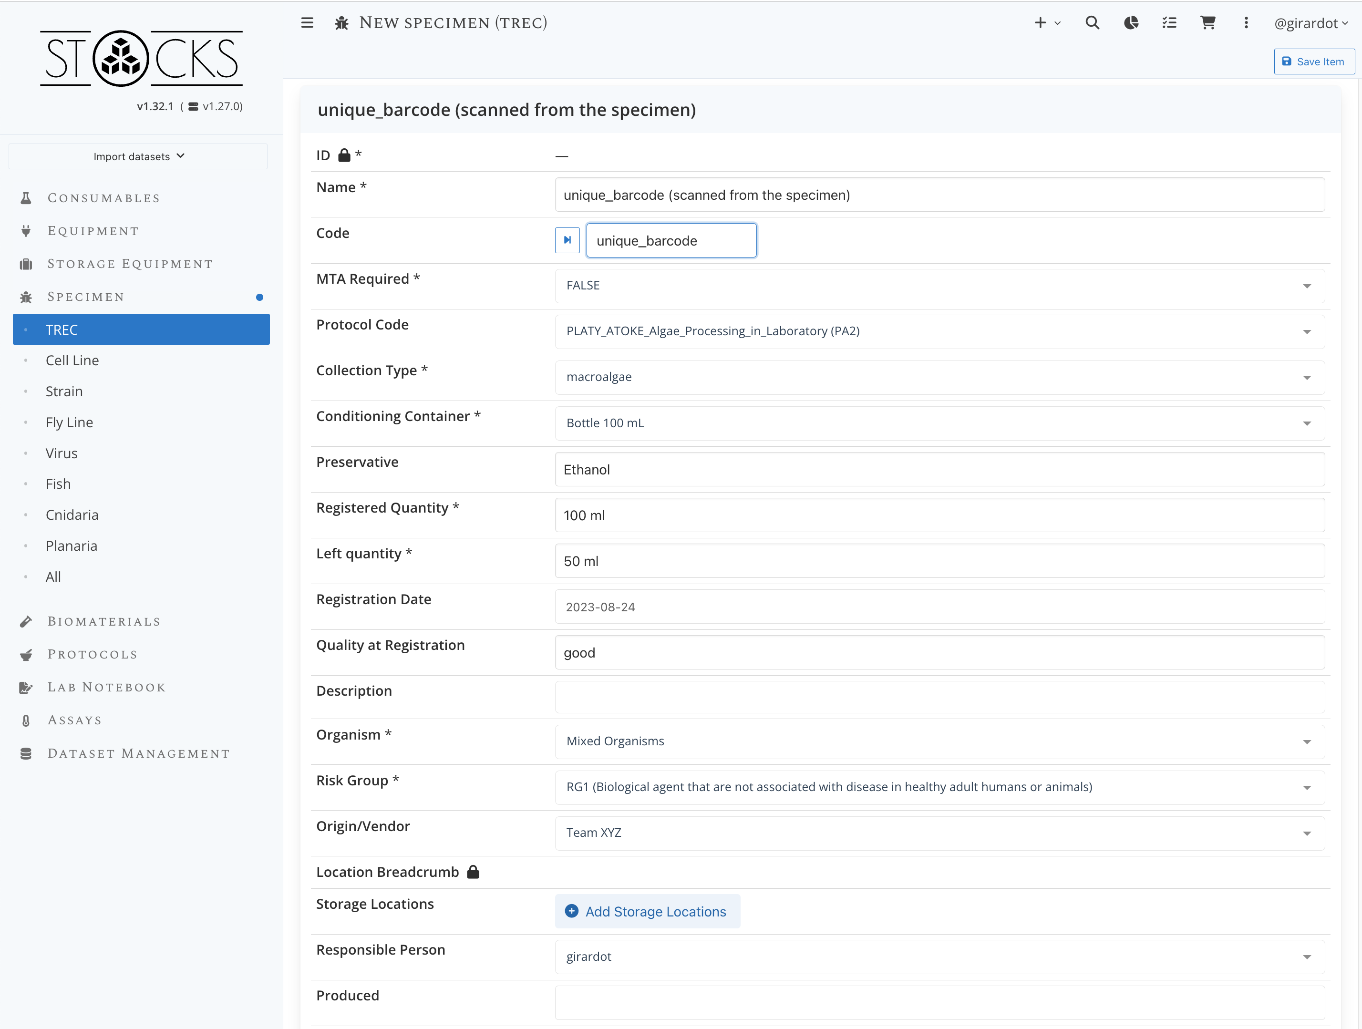Click the Name input field
1362x1029 pixels.
click(x=939, y=195)
